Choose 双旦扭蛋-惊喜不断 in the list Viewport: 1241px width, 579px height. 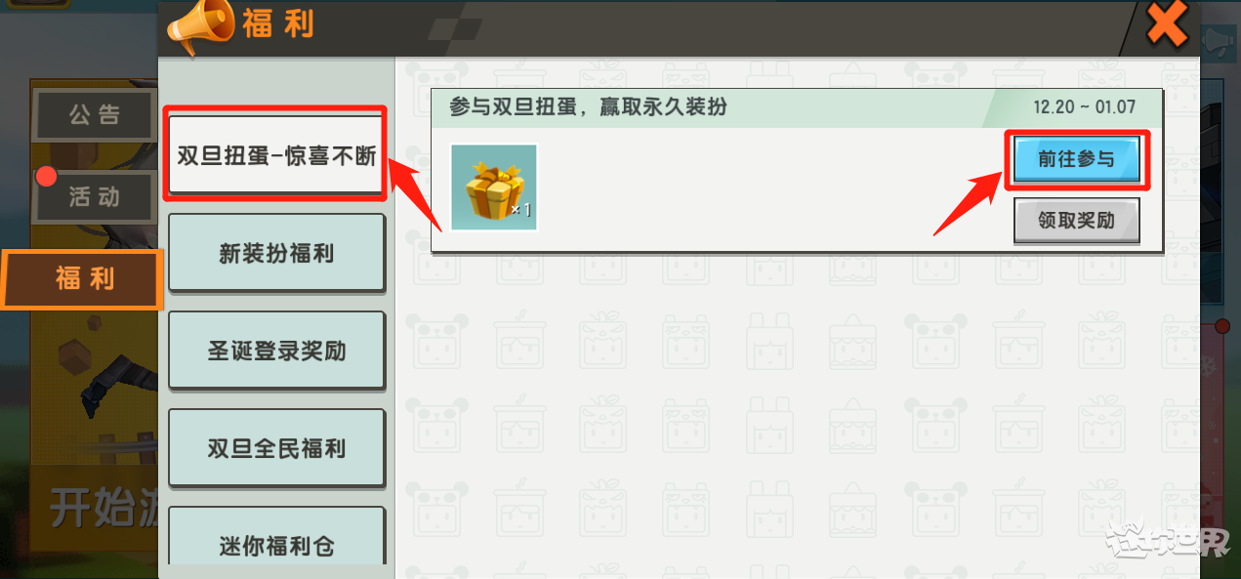[276, 155]
